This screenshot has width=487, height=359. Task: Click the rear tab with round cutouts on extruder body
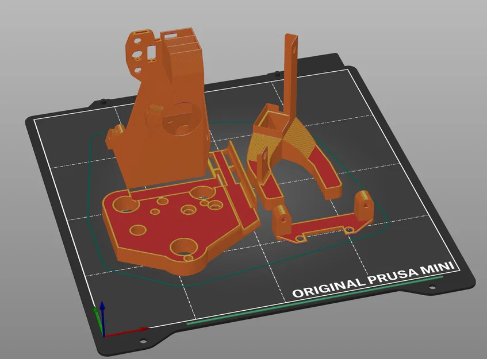point(138,52)
